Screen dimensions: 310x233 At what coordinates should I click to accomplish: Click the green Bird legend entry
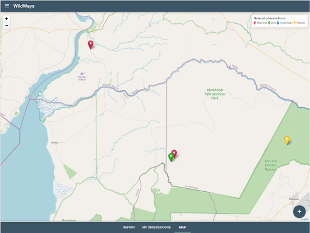pos(272,23)
